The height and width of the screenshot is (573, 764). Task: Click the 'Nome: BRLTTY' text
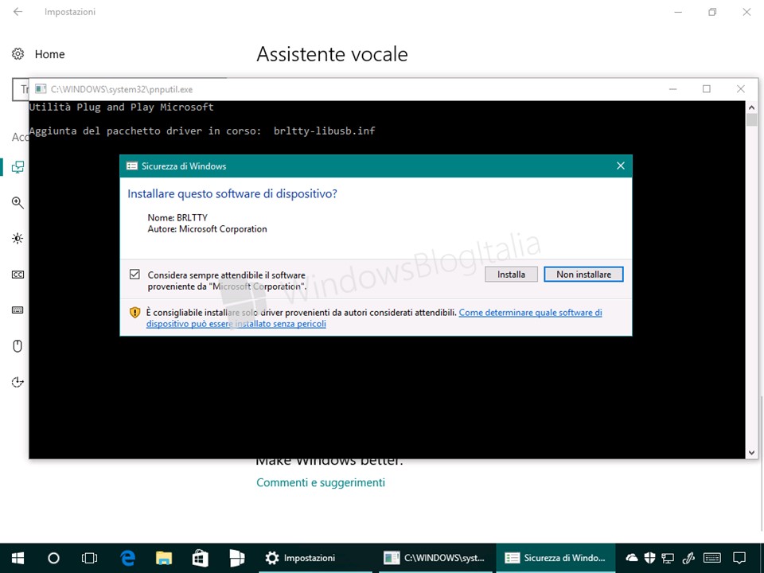click(177, 217)
